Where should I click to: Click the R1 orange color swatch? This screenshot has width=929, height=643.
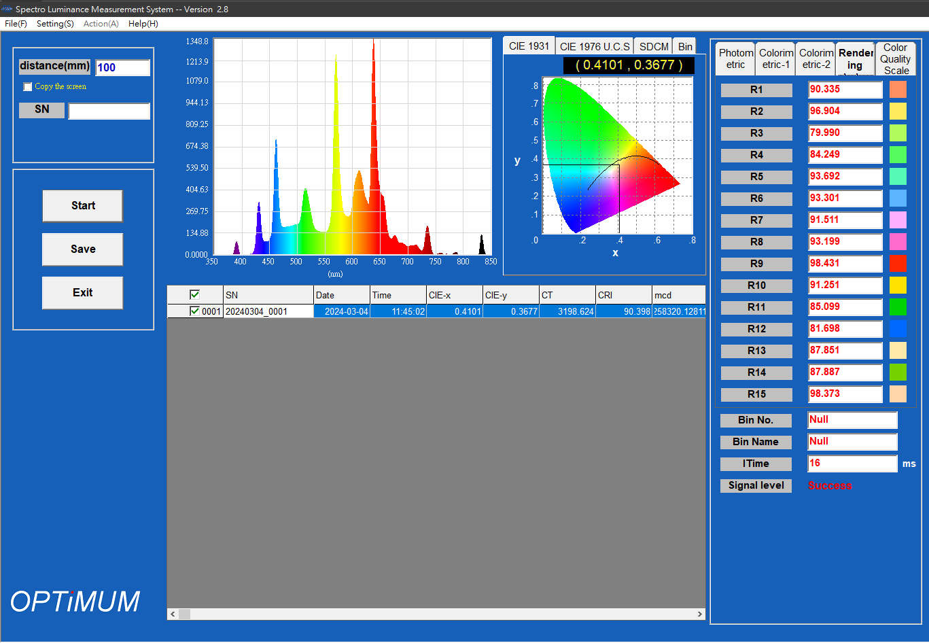898,90
